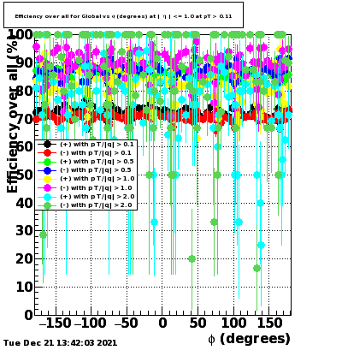Click the red legend marker
Viewport: 342px width, 350px height.
click(48, 153)
